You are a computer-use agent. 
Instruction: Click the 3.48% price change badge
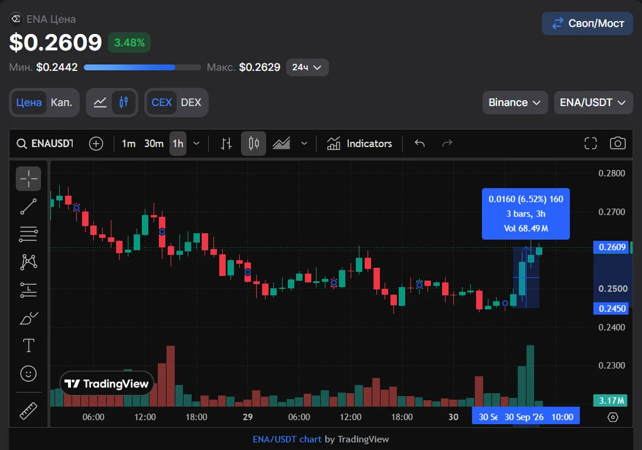point(129,43)
